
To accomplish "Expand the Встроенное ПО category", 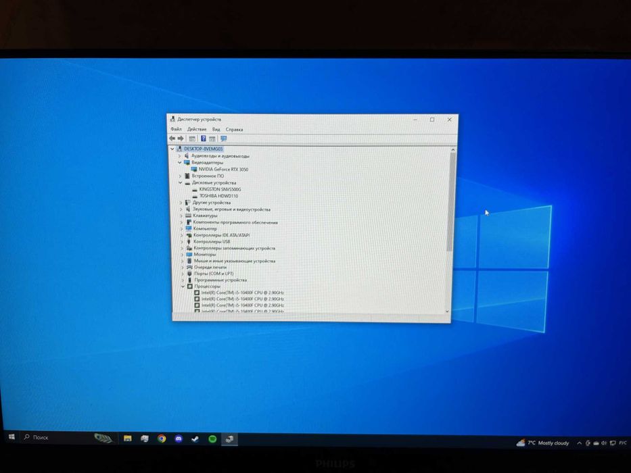I will (x=180, y=176).
